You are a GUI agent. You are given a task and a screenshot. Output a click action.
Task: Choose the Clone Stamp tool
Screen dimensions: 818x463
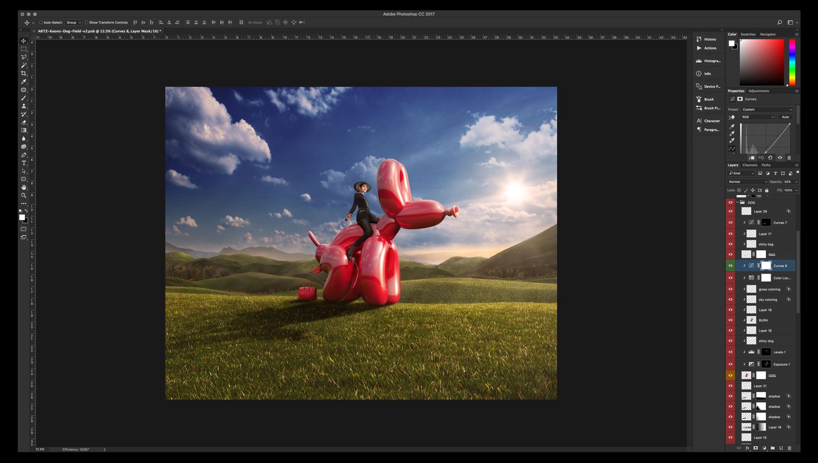tap(24, 106)
